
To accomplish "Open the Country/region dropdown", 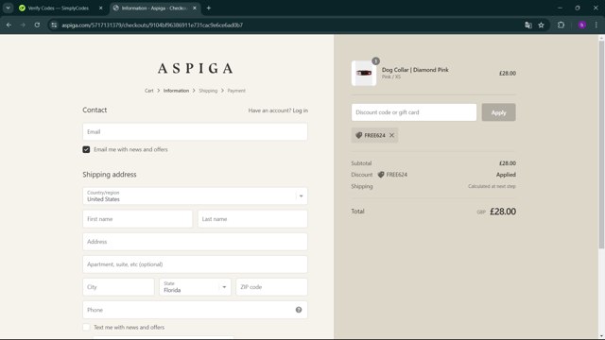I will click(195, 195).
